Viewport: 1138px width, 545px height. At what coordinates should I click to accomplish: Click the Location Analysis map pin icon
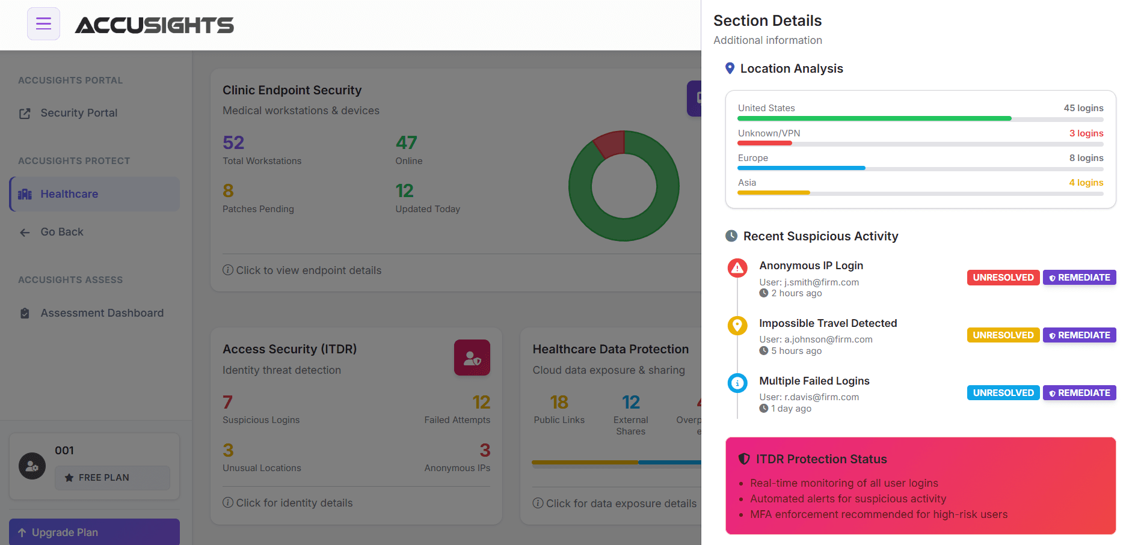coord(730,68)
